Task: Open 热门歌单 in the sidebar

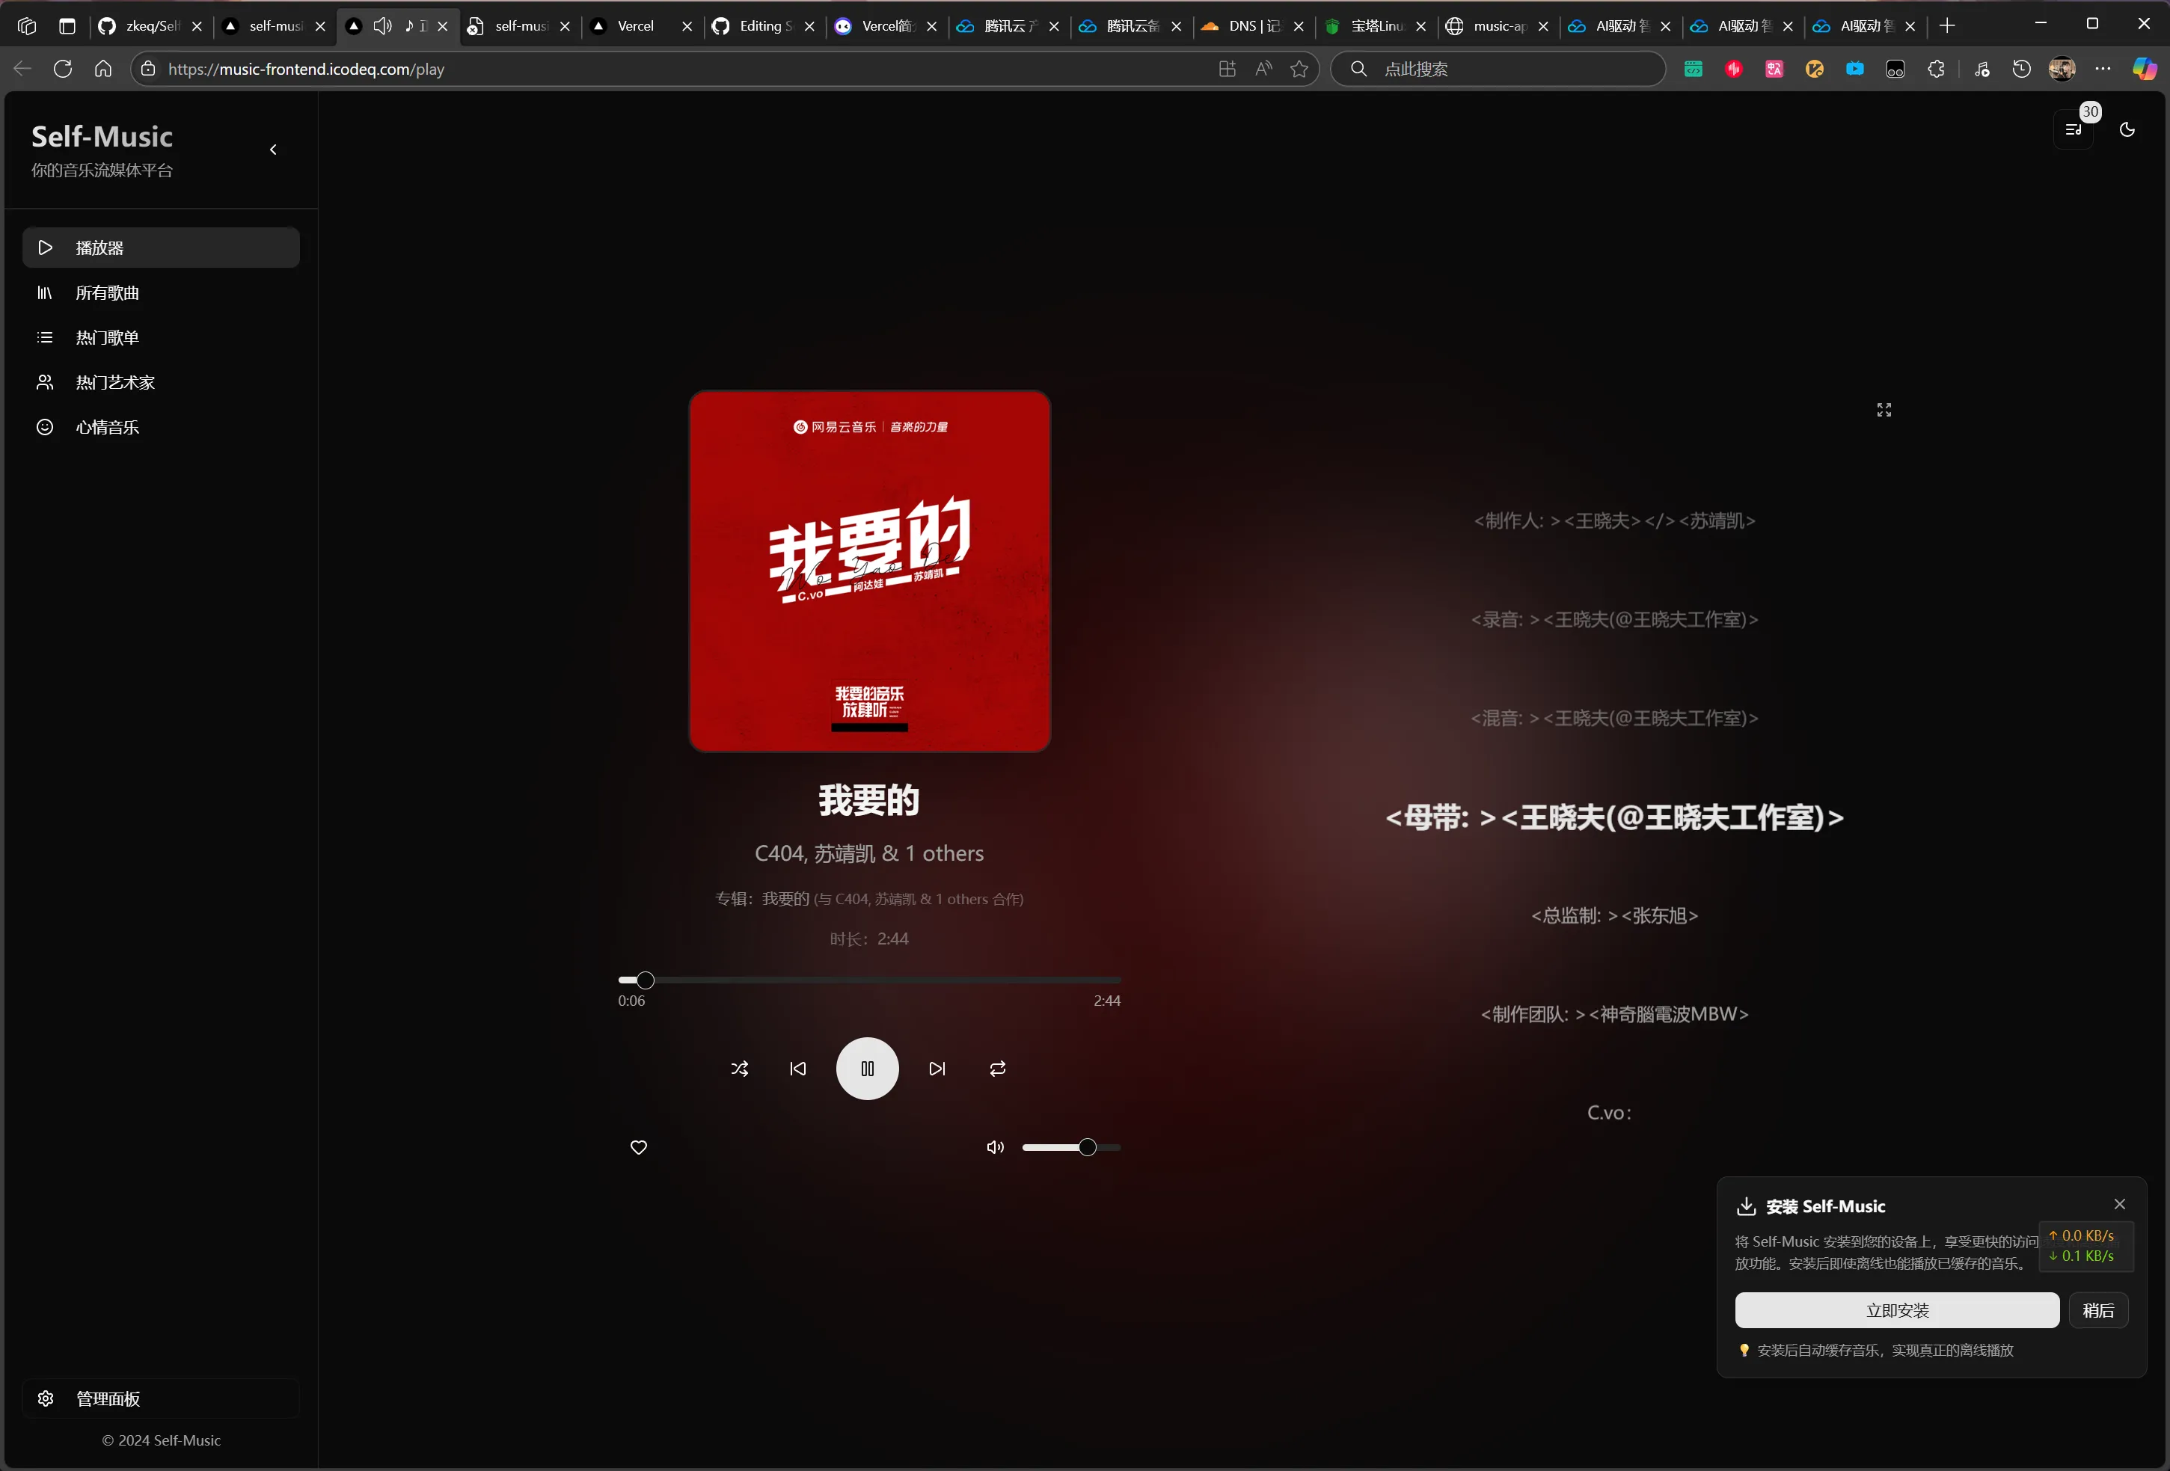Action: click(161, 337)
